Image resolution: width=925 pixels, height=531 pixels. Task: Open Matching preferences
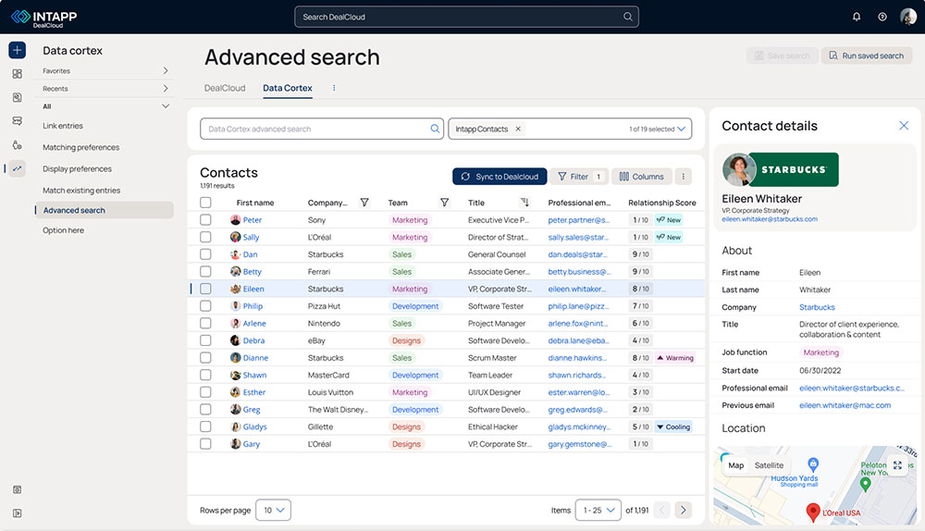(x=80, y=147)
